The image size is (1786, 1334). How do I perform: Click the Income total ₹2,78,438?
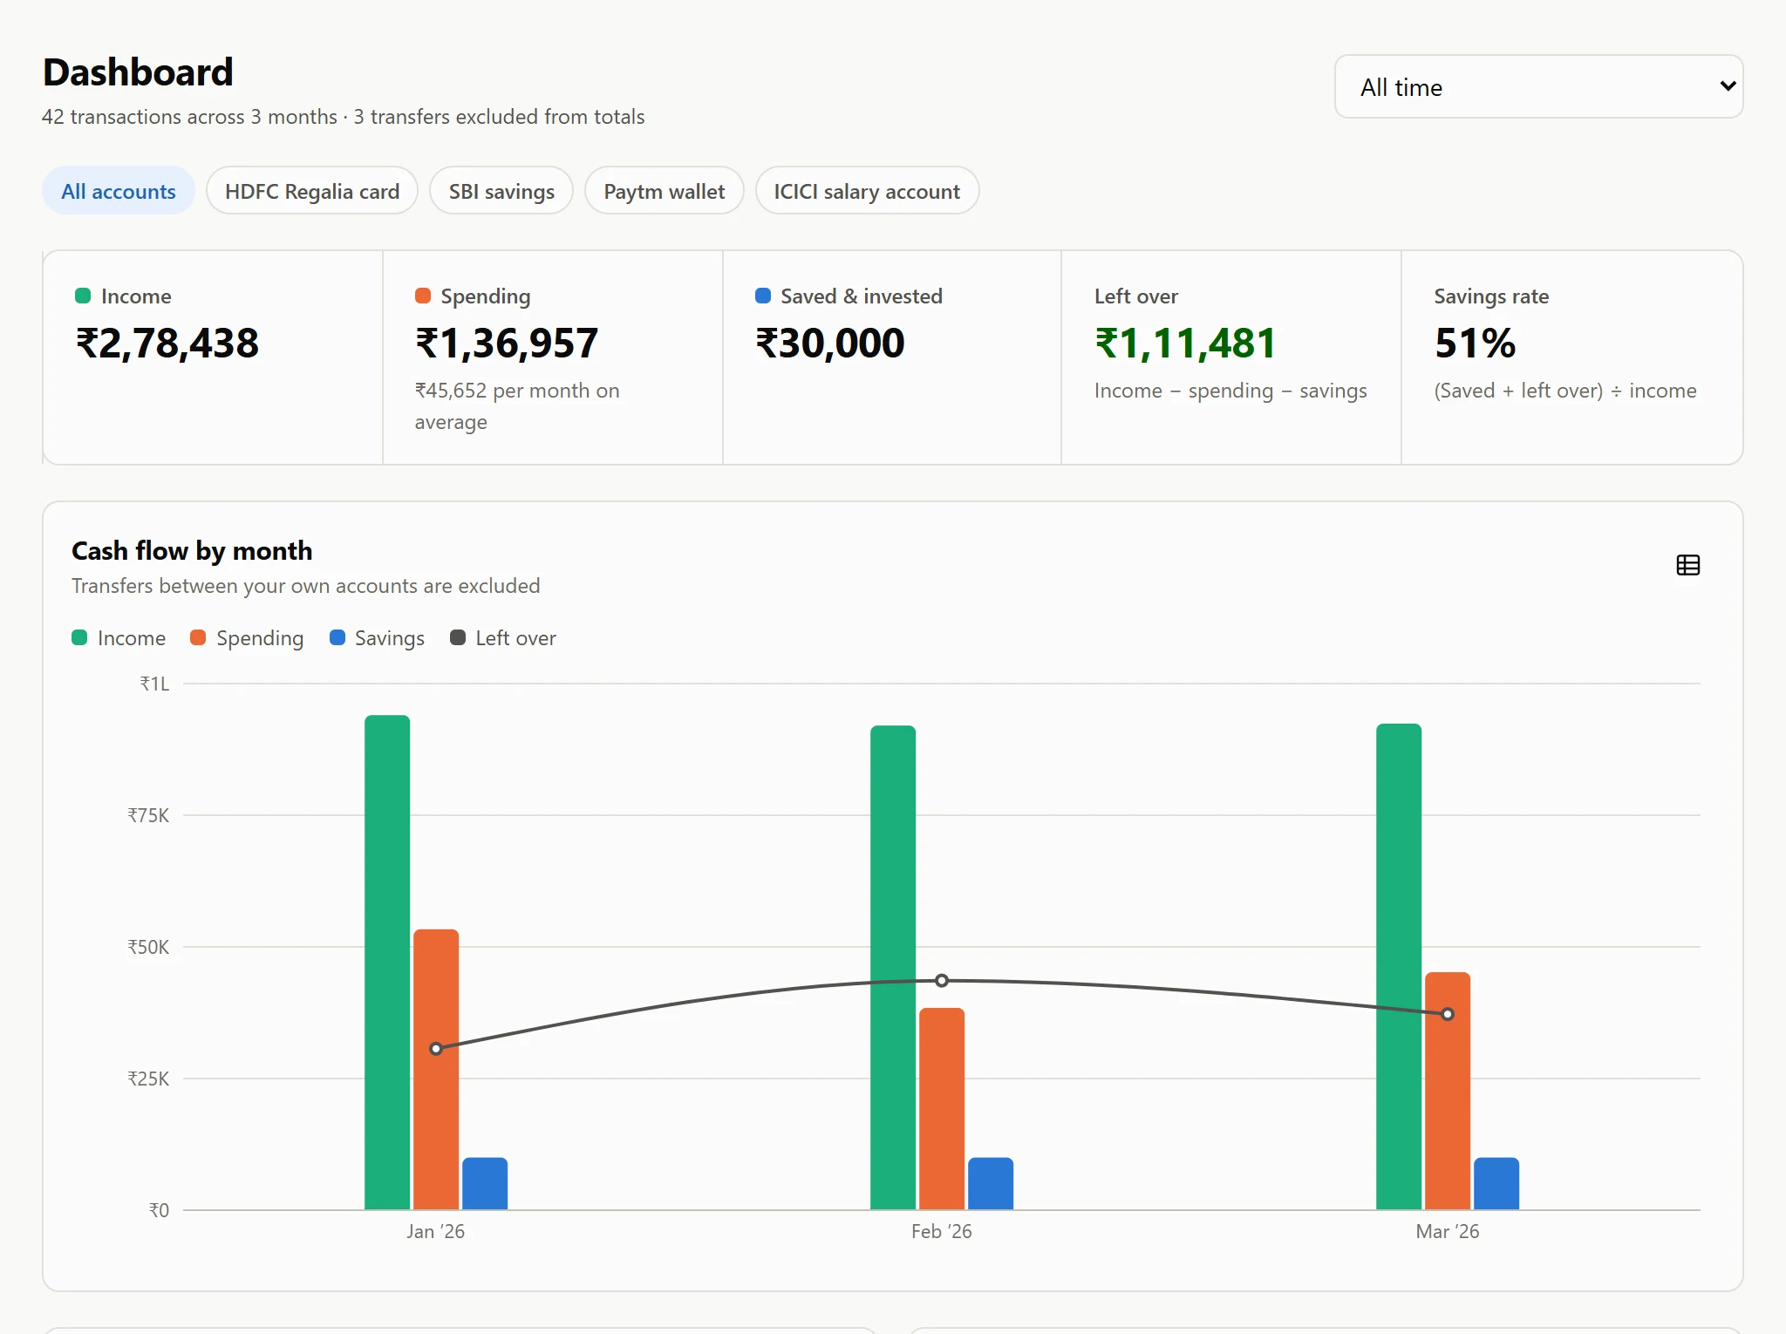tap(167, 343)
